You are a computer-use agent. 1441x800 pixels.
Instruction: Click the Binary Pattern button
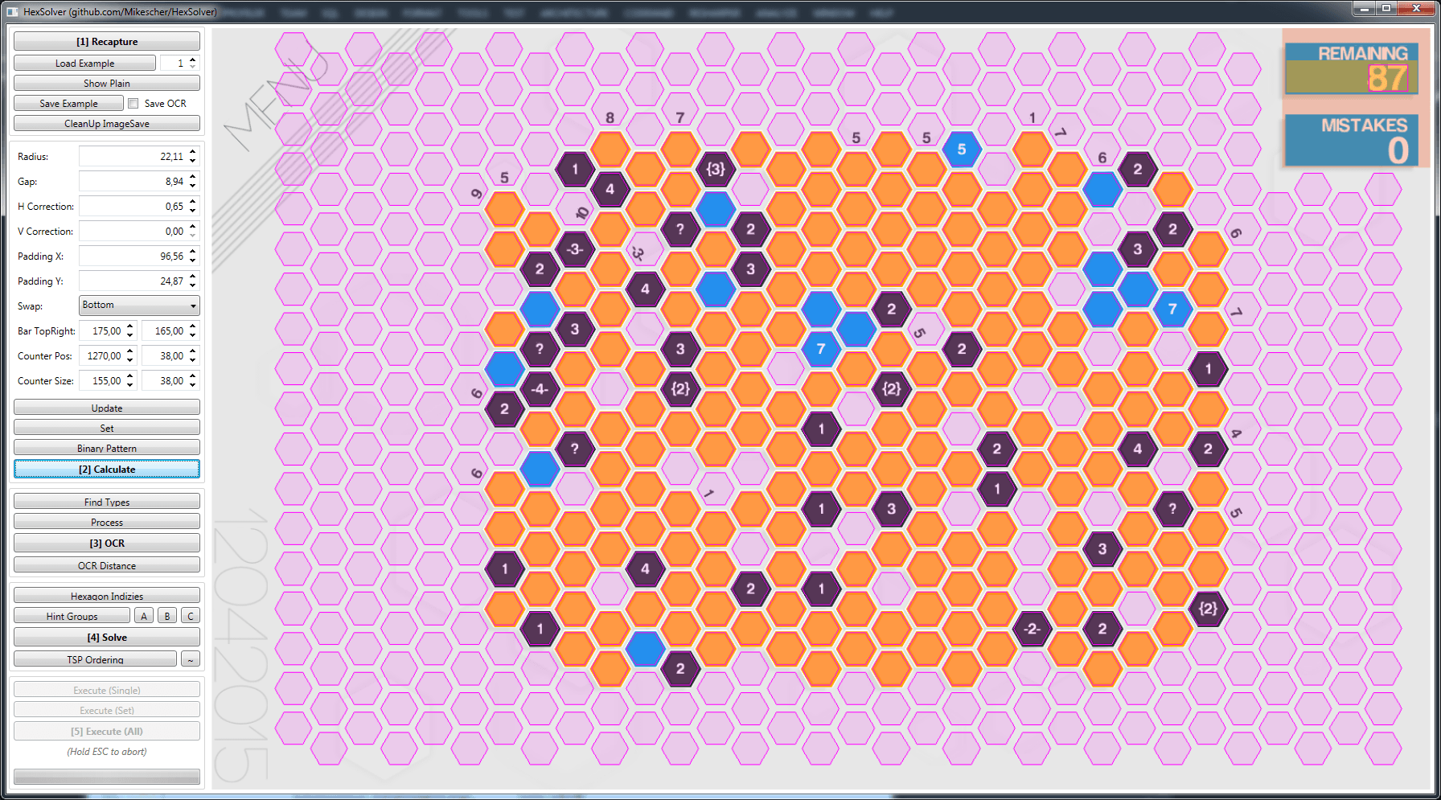[x=107, y=449]
